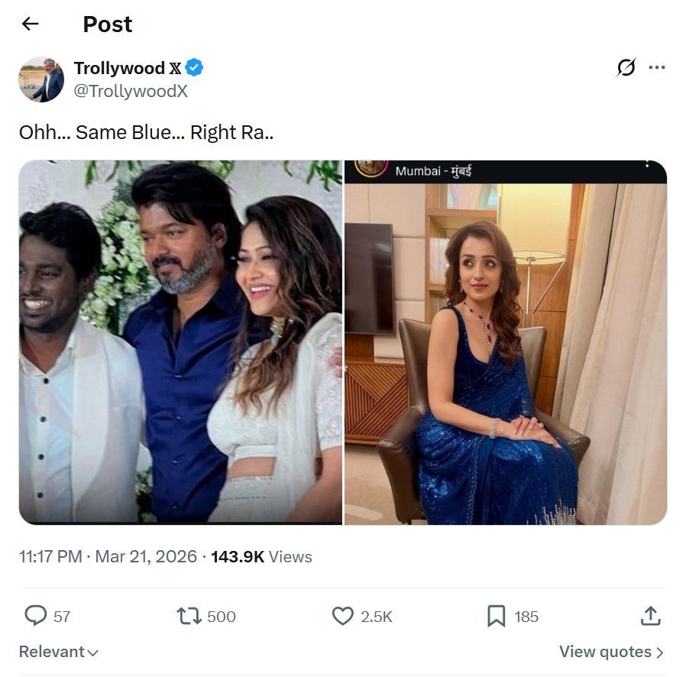Image resolution: width=686 pixels, height=677 pixels.
Task: Open the Trollywood X profile avatar
Action: pyautogui.click(x=41, y=79)
